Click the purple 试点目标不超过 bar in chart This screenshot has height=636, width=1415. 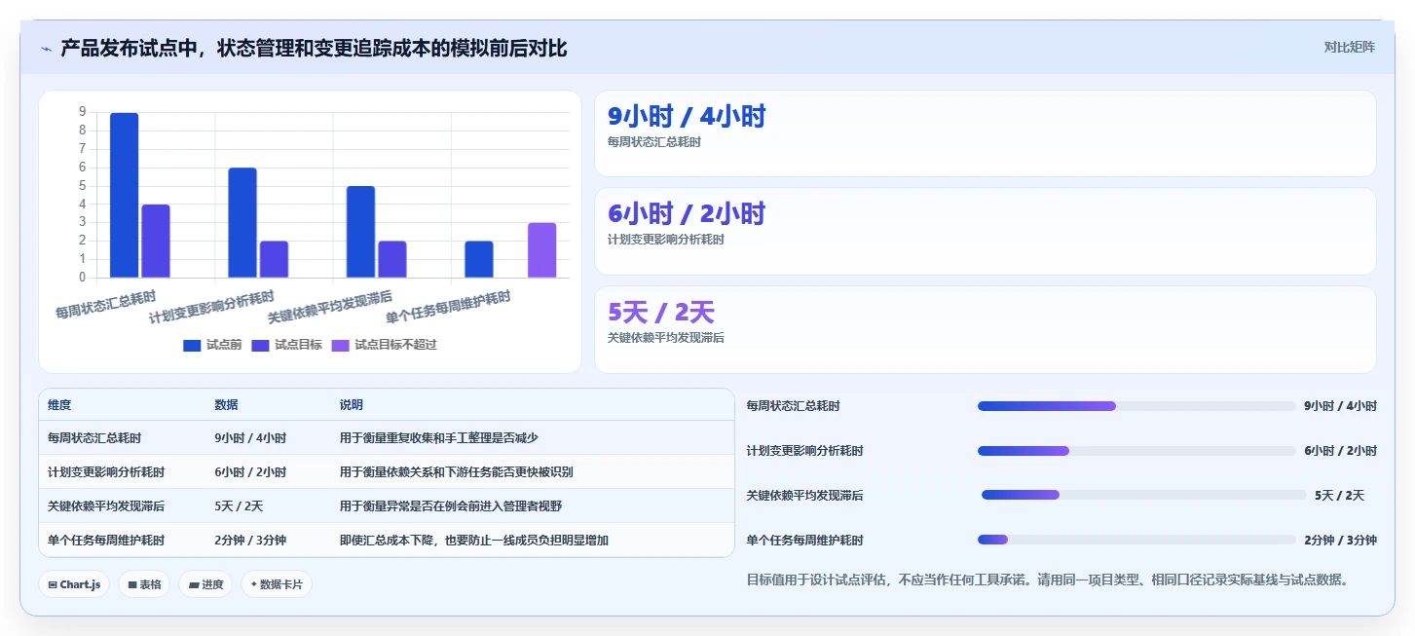pyautogui.click(x=541, y=250)
